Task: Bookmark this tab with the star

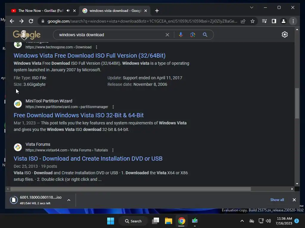Action: click(253, 21)
